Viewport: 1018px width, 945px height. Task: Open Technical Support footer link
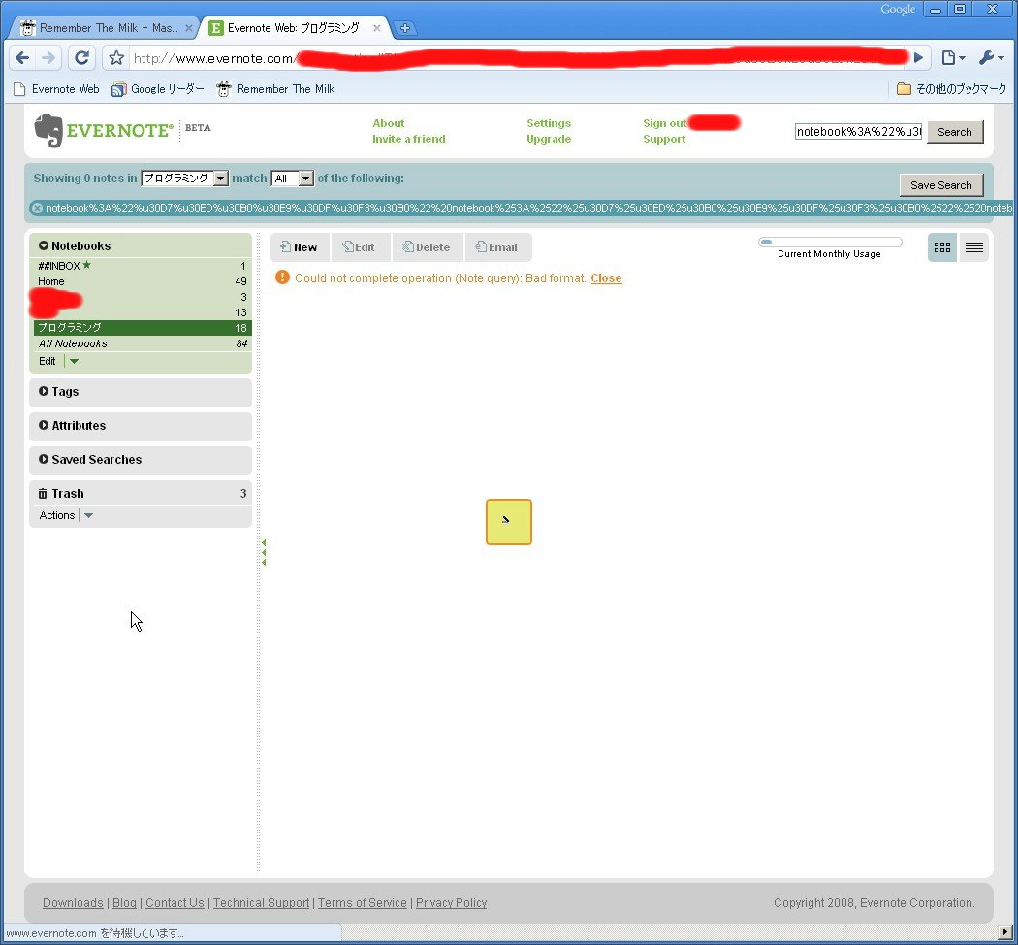click(x=261, y=902)
